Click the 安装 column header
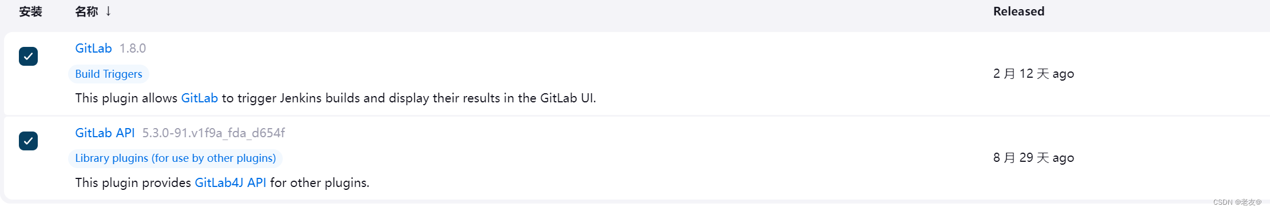Image resolution: width=1270 pixels, height=211 pixels. tap(30, 11)
